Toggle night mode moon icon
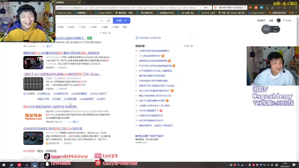The image size is (299, 168). coord(285,7)
